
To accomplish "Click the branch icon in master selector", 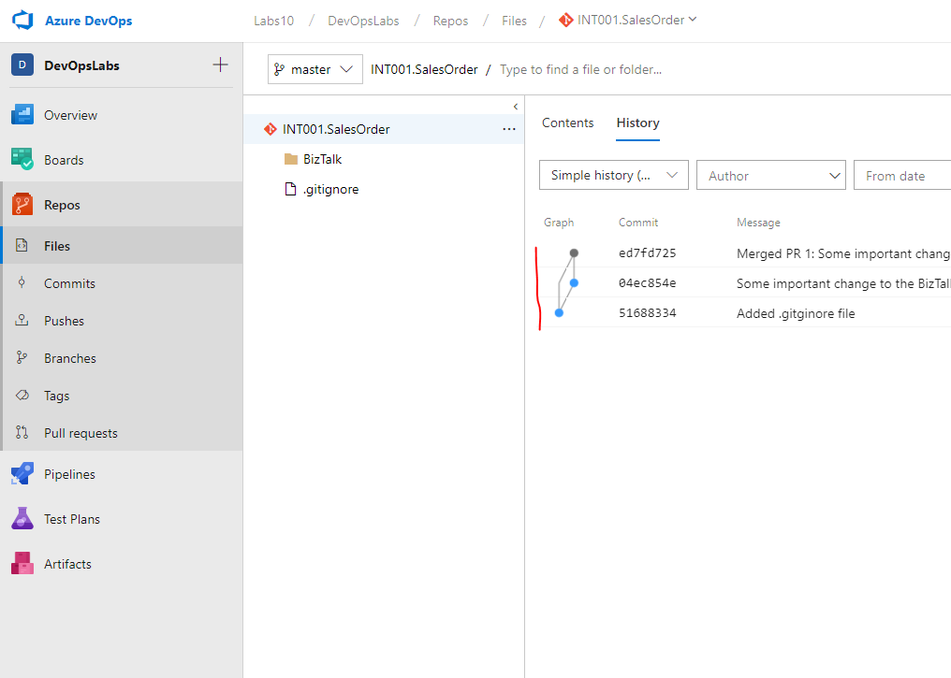I will coord(279,69).
